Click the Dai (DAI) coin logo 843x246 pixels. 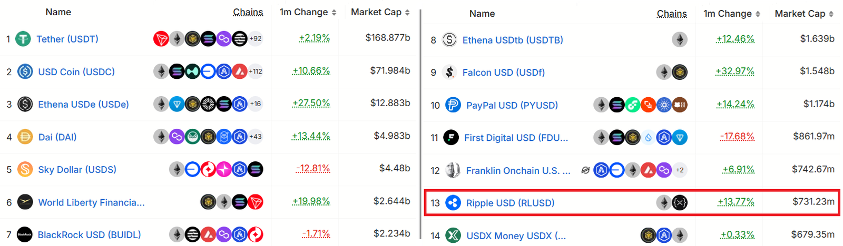pyautogui.click(x=25, y=137)
